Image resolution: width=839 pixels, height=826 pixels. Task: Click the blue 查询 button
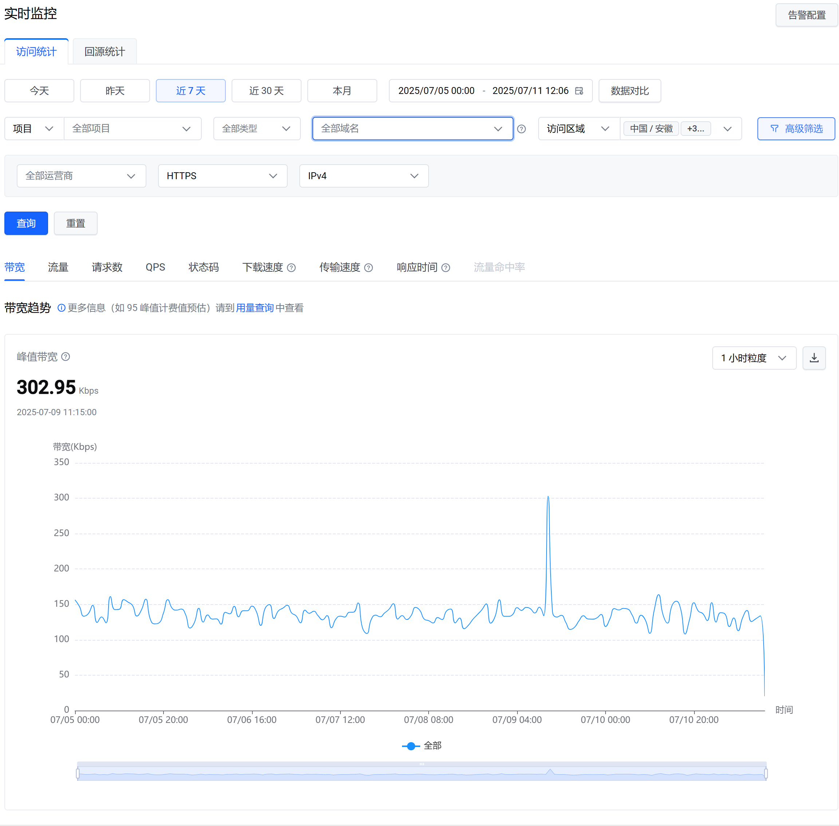point(26,223)
